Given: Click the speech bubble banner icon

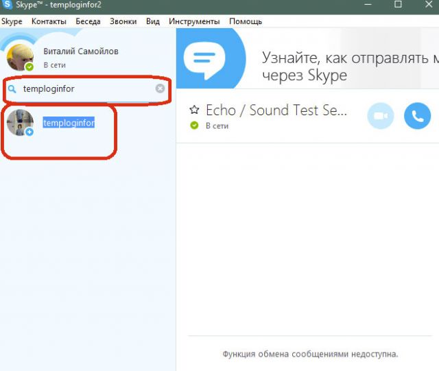Looking at the screenshot, I should point(204,60).
